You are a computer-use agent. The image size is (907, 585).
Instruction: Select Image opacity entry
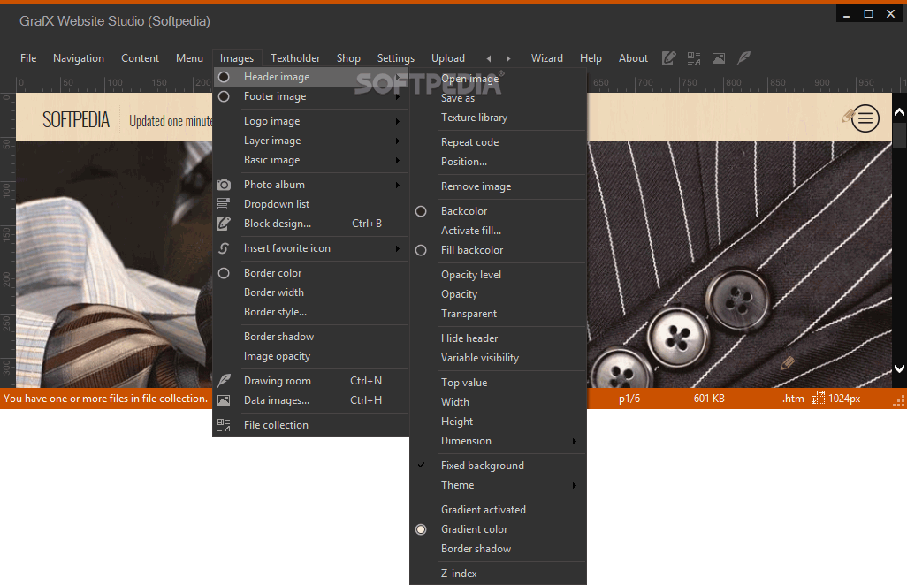pyautogui.click(x=277, y=357)
